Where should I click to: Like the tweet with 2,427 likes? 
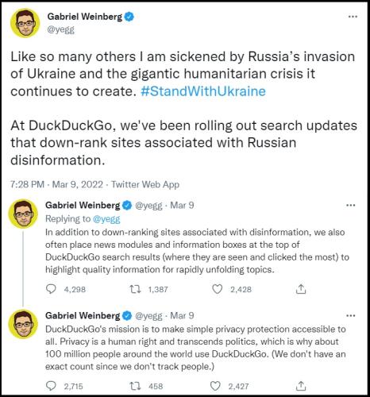coord(215,386)
